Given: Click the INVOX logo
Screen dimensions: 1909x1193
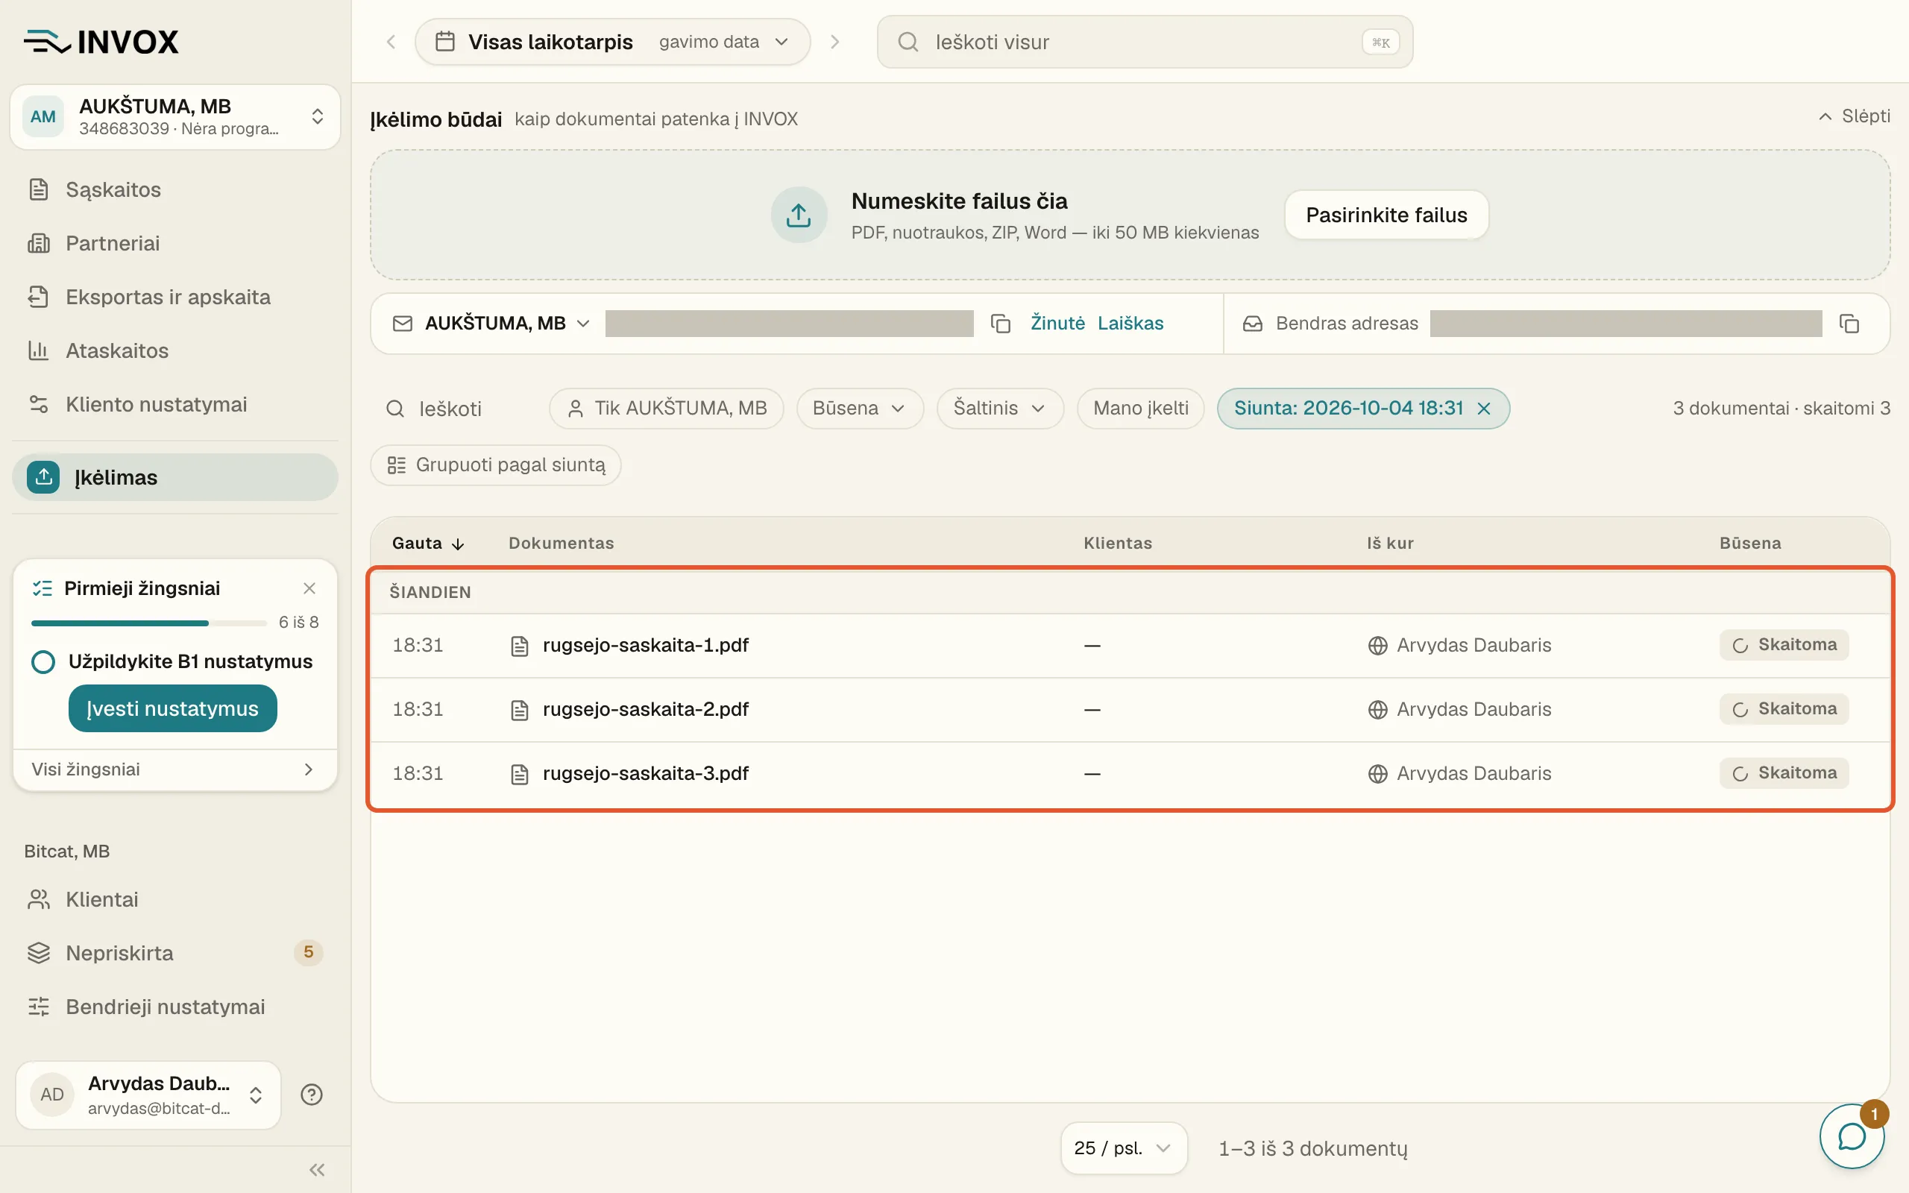Looking at the screenshot, I should (101, 42).
